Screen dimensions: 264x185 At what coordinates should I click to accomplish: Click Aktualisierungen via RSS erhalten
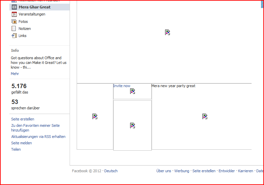(x=38, y=137)
